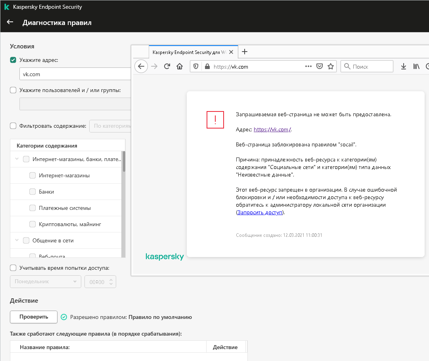Click the Запросить доступ link
Image resolution: width=429 pixels, height=361 pixels.
[260, 212]
